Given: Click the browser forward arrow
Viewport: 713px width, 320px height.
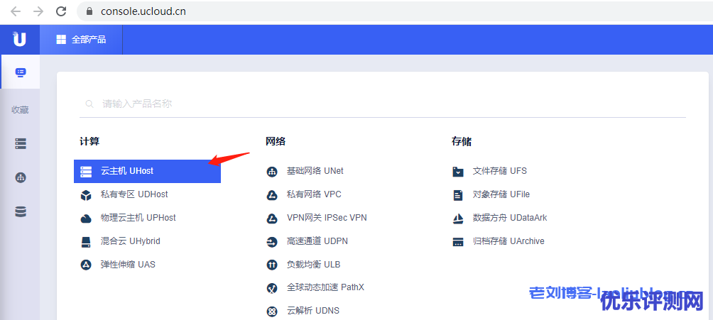Looking at the screenshot, I should (x=38, y=11).
